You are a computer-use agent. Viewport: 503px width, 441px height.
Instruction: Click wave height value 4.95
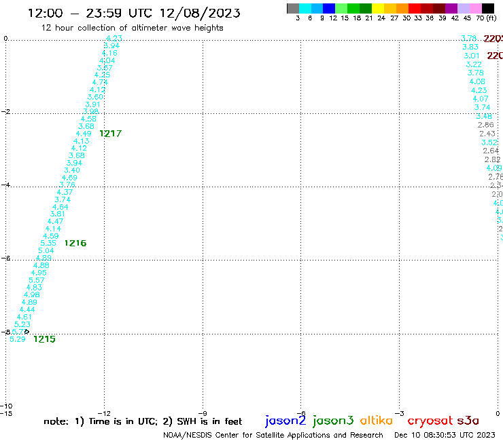(39, 273)
